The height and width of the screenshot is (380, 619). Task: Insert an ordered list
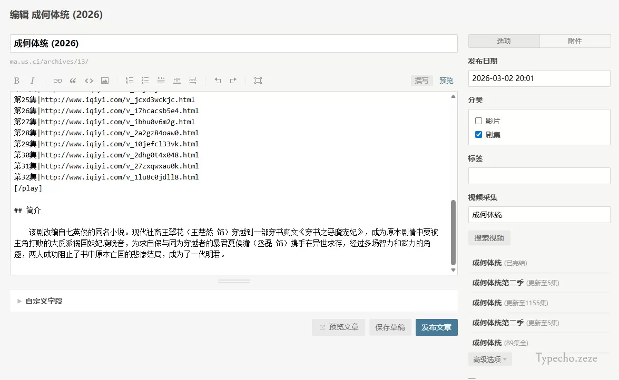[x=130, y=81]
